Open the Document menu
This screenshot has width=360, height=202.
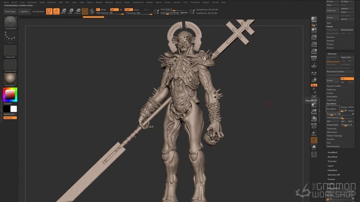pos(32,2)
